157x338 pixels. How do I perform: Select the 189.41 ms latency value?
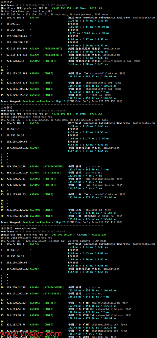point(74,86)
